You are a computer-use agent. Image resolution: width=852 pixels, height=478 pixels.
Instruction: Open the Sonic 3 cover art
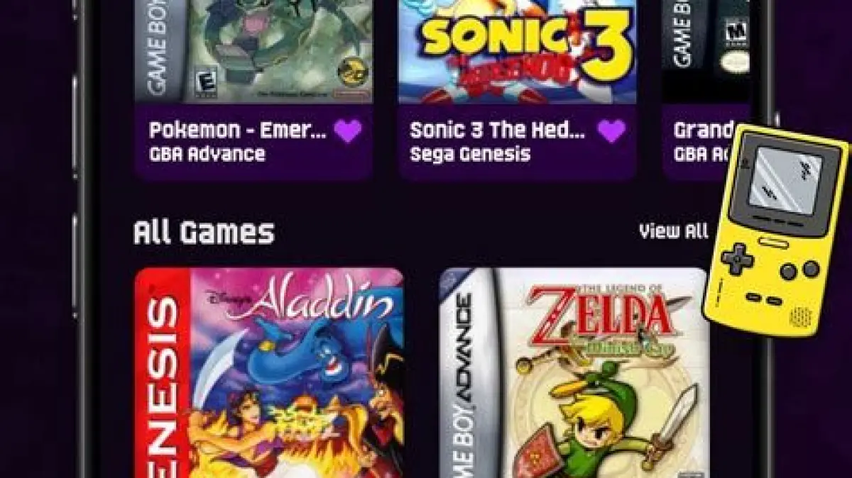click(517, 52)
